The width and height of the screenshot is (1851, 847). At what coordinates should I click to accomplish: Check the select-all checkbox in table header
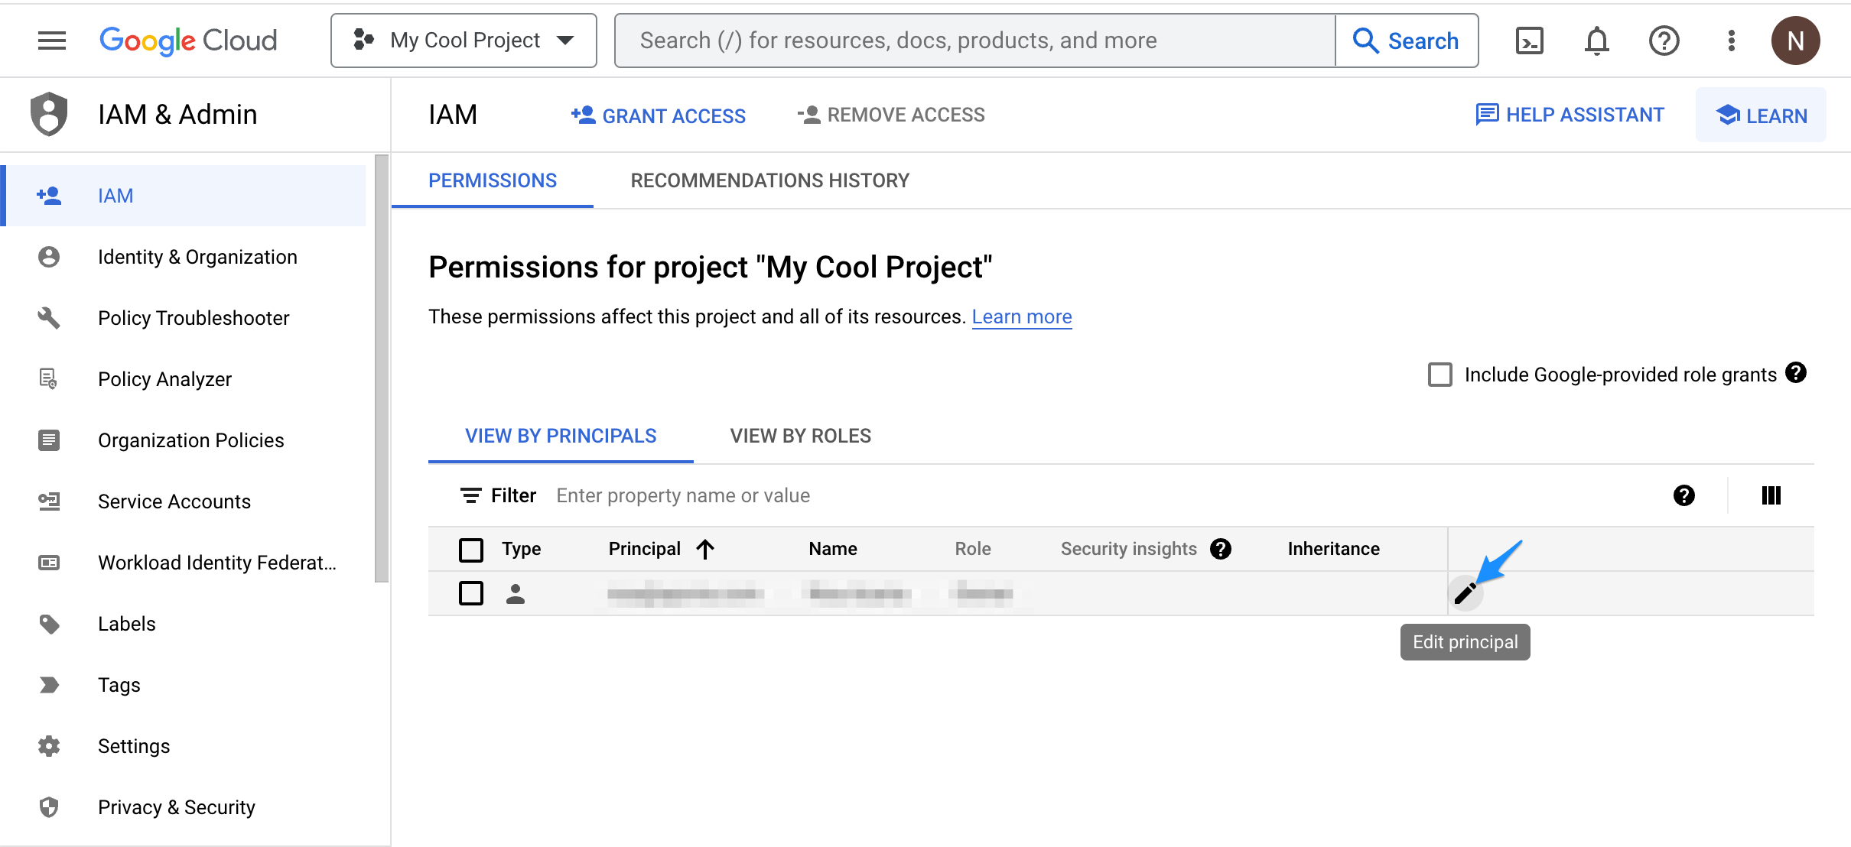click(471, 549)
